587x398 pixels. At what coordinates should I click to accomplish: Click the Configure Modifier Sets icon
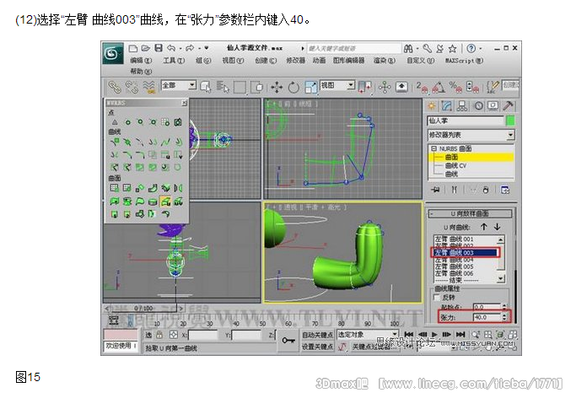(x=505, y=190)
